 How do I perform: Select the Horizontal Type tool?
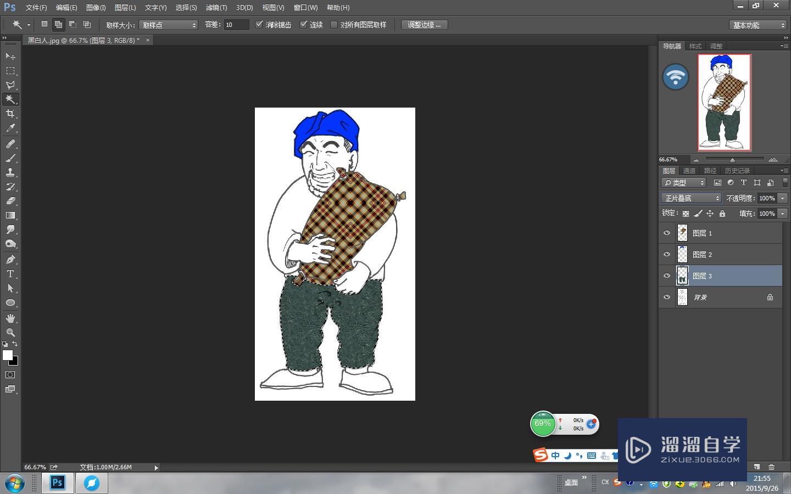click(x=10, y=274)
